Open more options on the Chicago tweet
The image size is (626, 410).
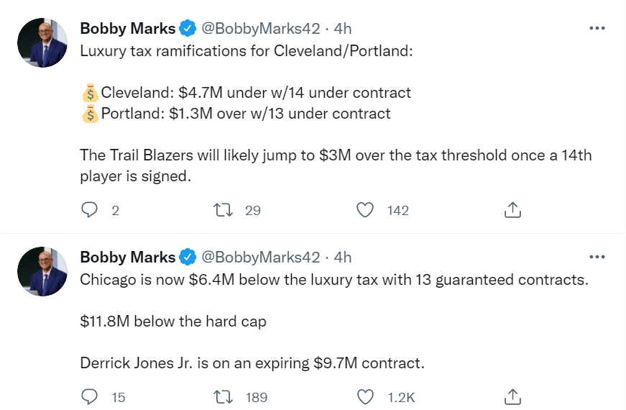(597, 257)
